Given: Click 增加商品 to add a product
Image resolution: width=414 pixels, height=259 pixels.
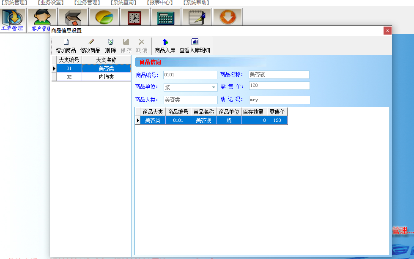Looking at the screenshot, I should point(66,46).
